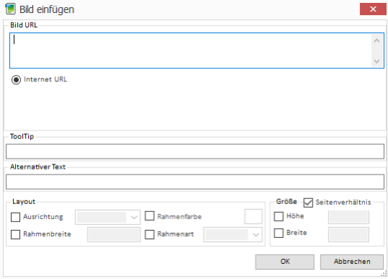The image size is (388, 279).
Task: Open the Rahmenart dropdown
Action: (233, 234)
